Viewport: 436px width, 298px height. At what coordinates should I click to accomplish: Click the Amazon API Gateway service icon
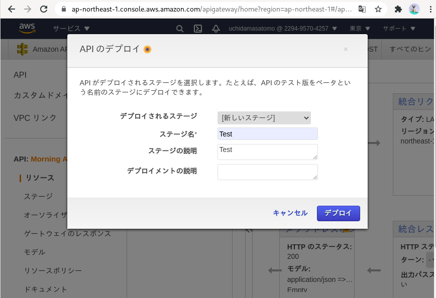[22, 49]
